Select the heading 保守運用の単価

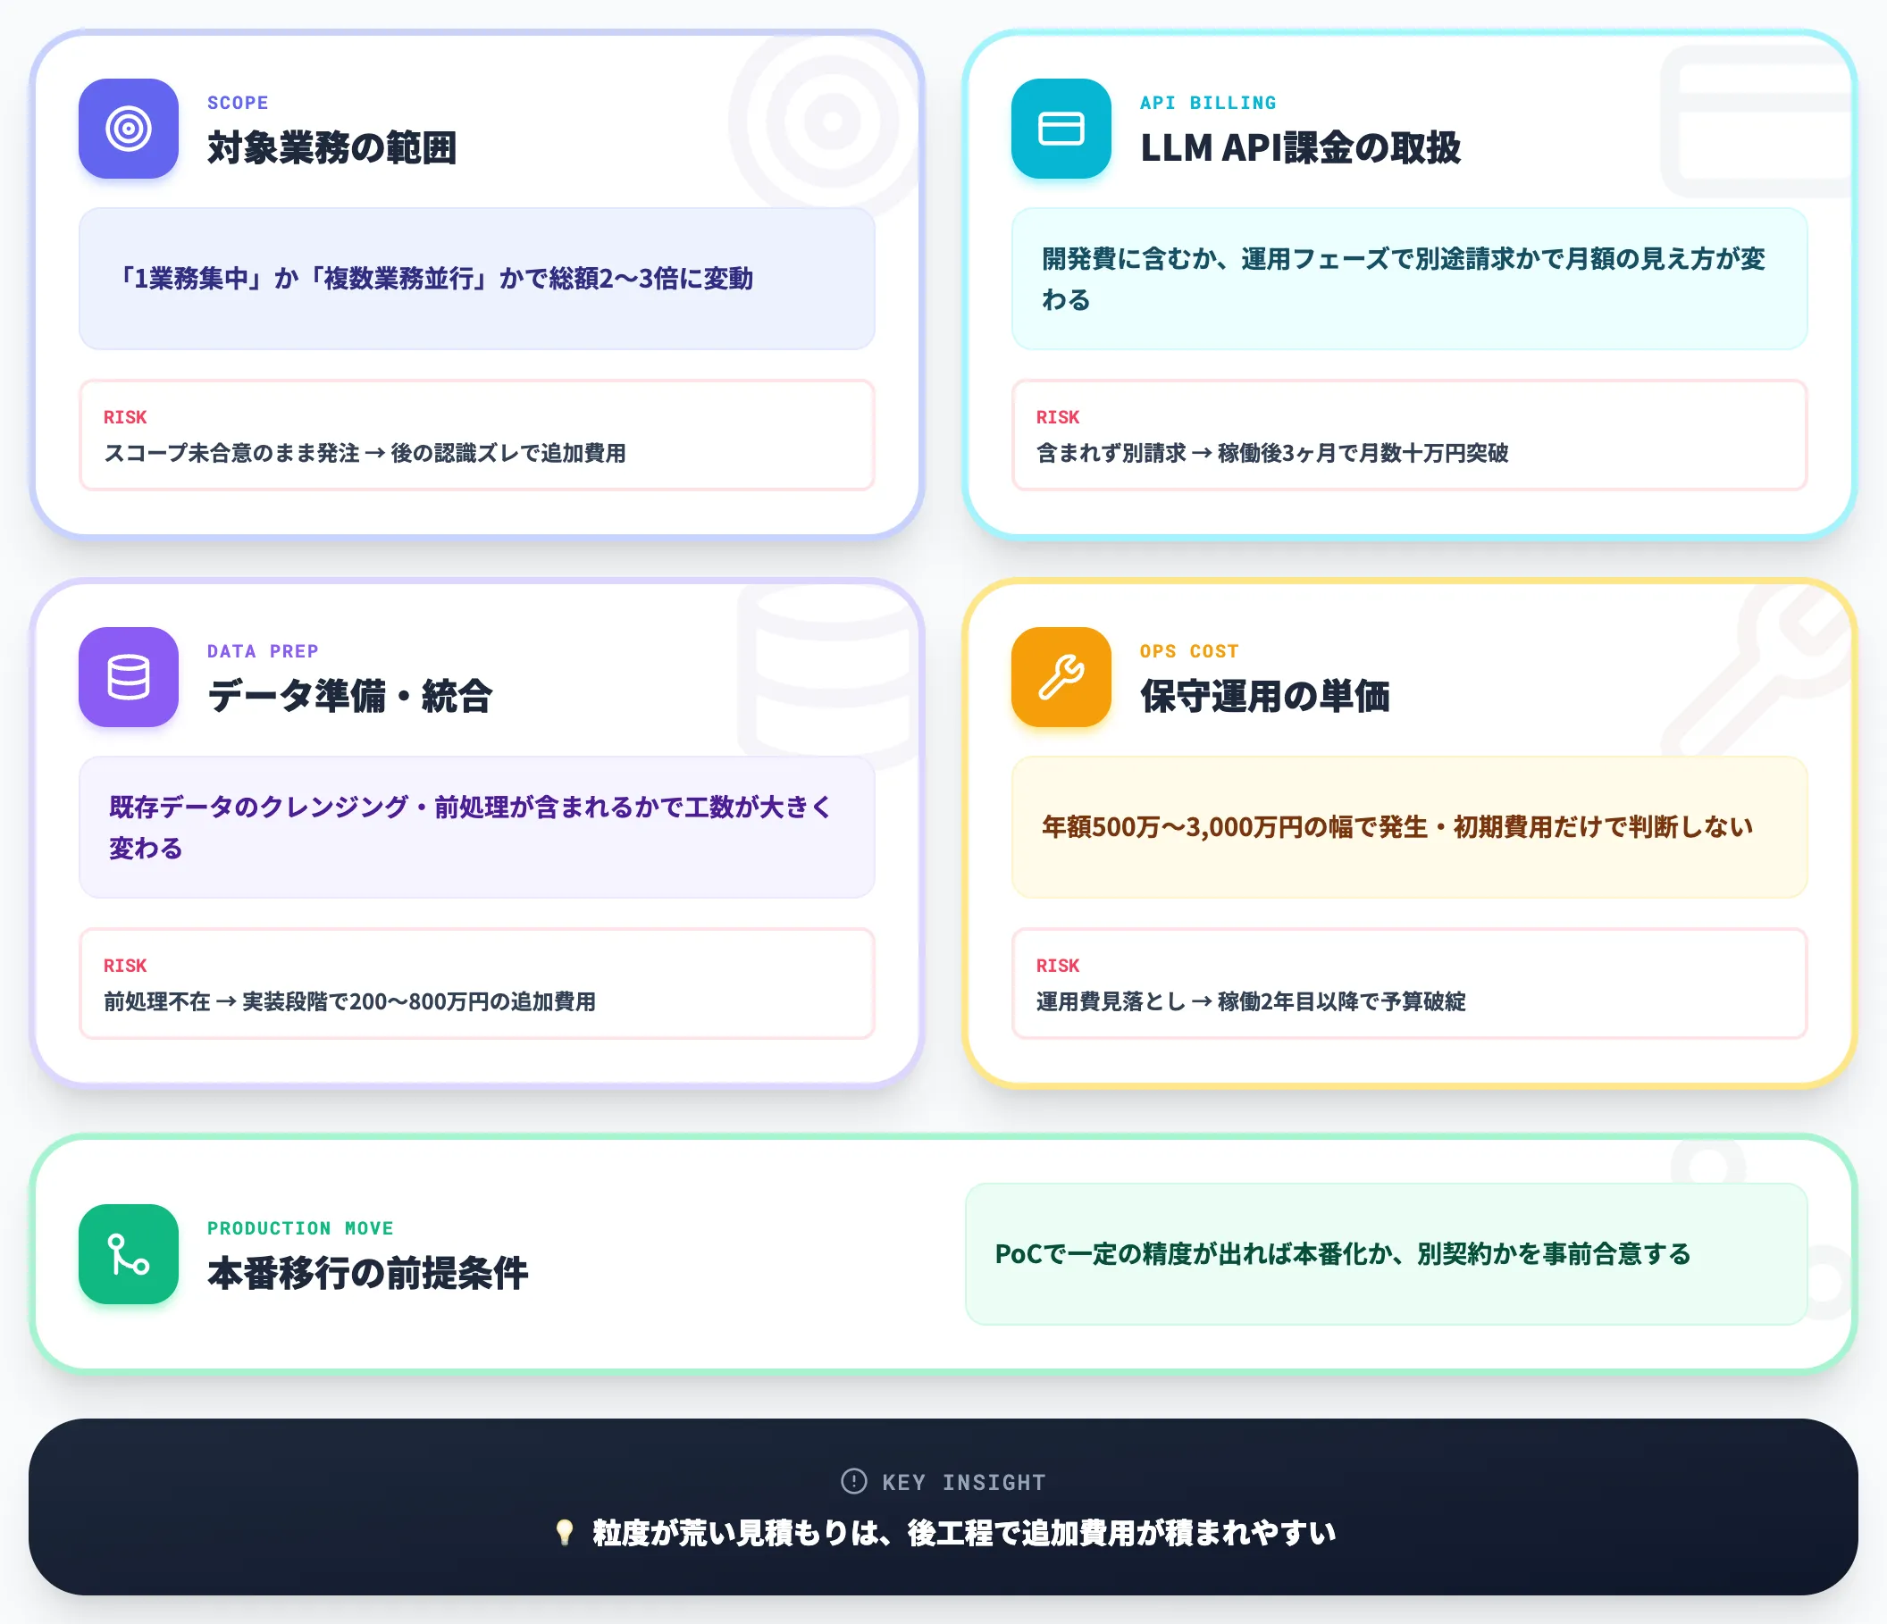1264,697
